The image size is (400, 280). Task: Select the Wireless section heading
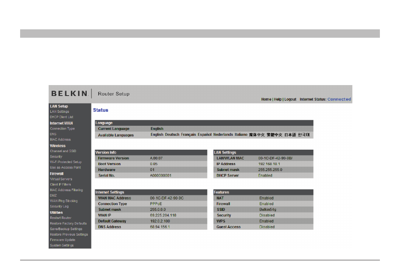point(58,146)
